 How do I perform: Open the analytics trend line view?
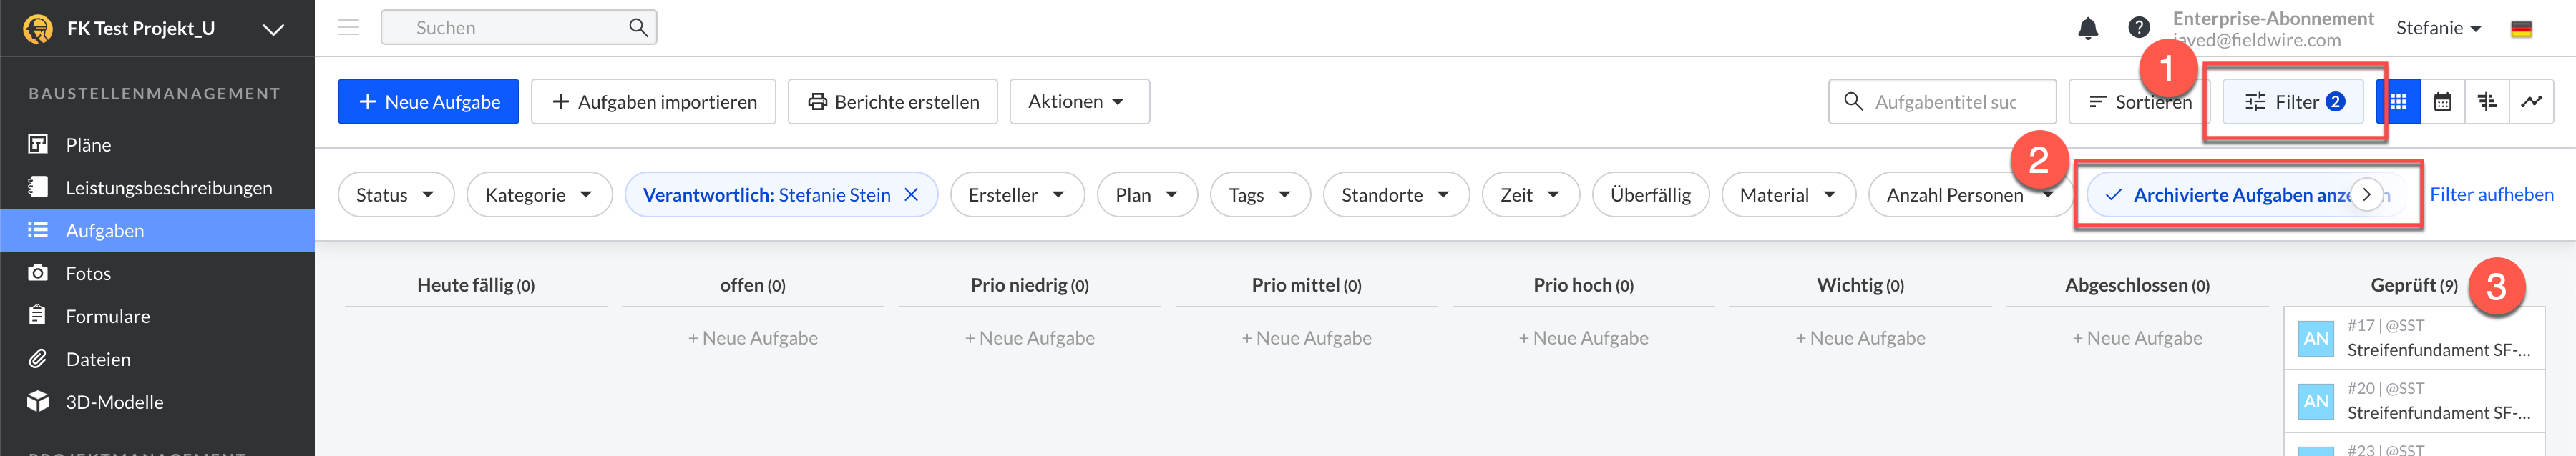point(2531,101)
